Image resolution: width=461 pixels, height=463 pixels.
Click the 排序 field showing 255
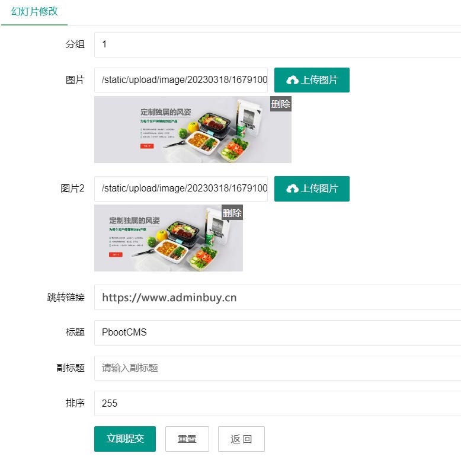(277, 403)
